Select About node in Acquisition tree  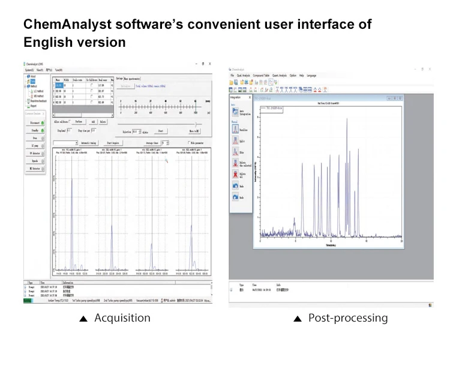(31, 76)
